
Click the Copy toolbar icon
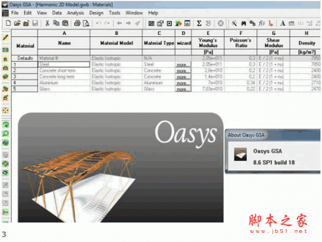pyautogui.click(x=56, y=23)
